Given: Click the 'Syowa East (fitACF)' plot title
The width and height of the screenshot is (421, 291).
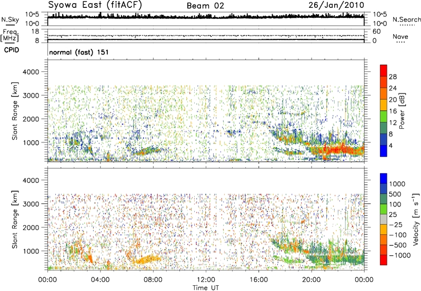Looking at the screenshot, I should tap(95, 5).
